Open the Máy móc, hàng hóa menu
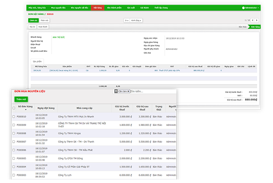This screenshot has width=273, height=183. point(37,8)
